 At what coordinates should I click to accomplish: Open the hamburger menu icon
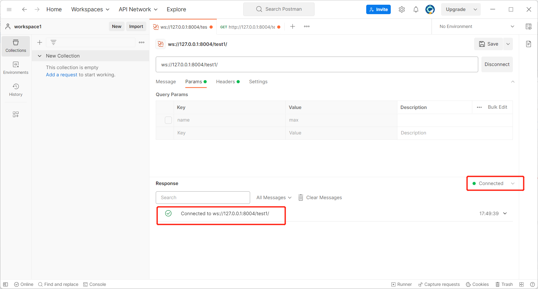[x=9, y=9]
